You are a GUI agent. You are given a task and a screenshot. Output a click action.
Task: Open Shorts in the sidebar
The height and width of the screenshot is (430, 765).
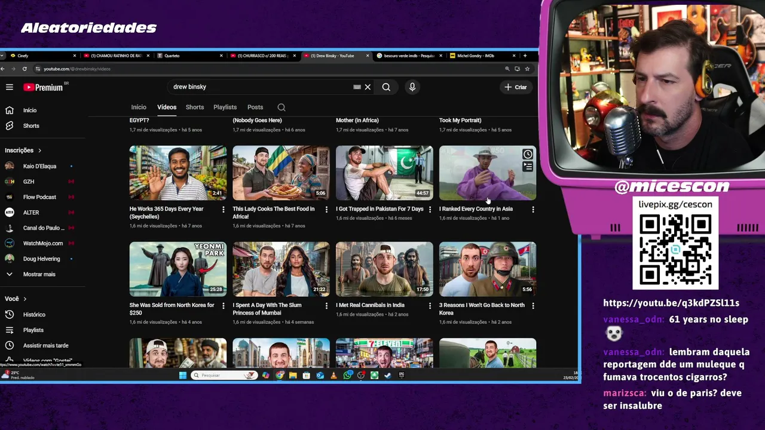(31, 126)
